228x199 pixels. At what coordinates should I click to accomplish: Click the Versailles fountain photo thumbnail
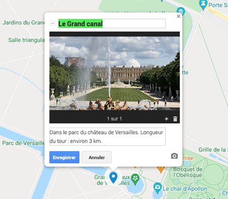pos(115,73)
